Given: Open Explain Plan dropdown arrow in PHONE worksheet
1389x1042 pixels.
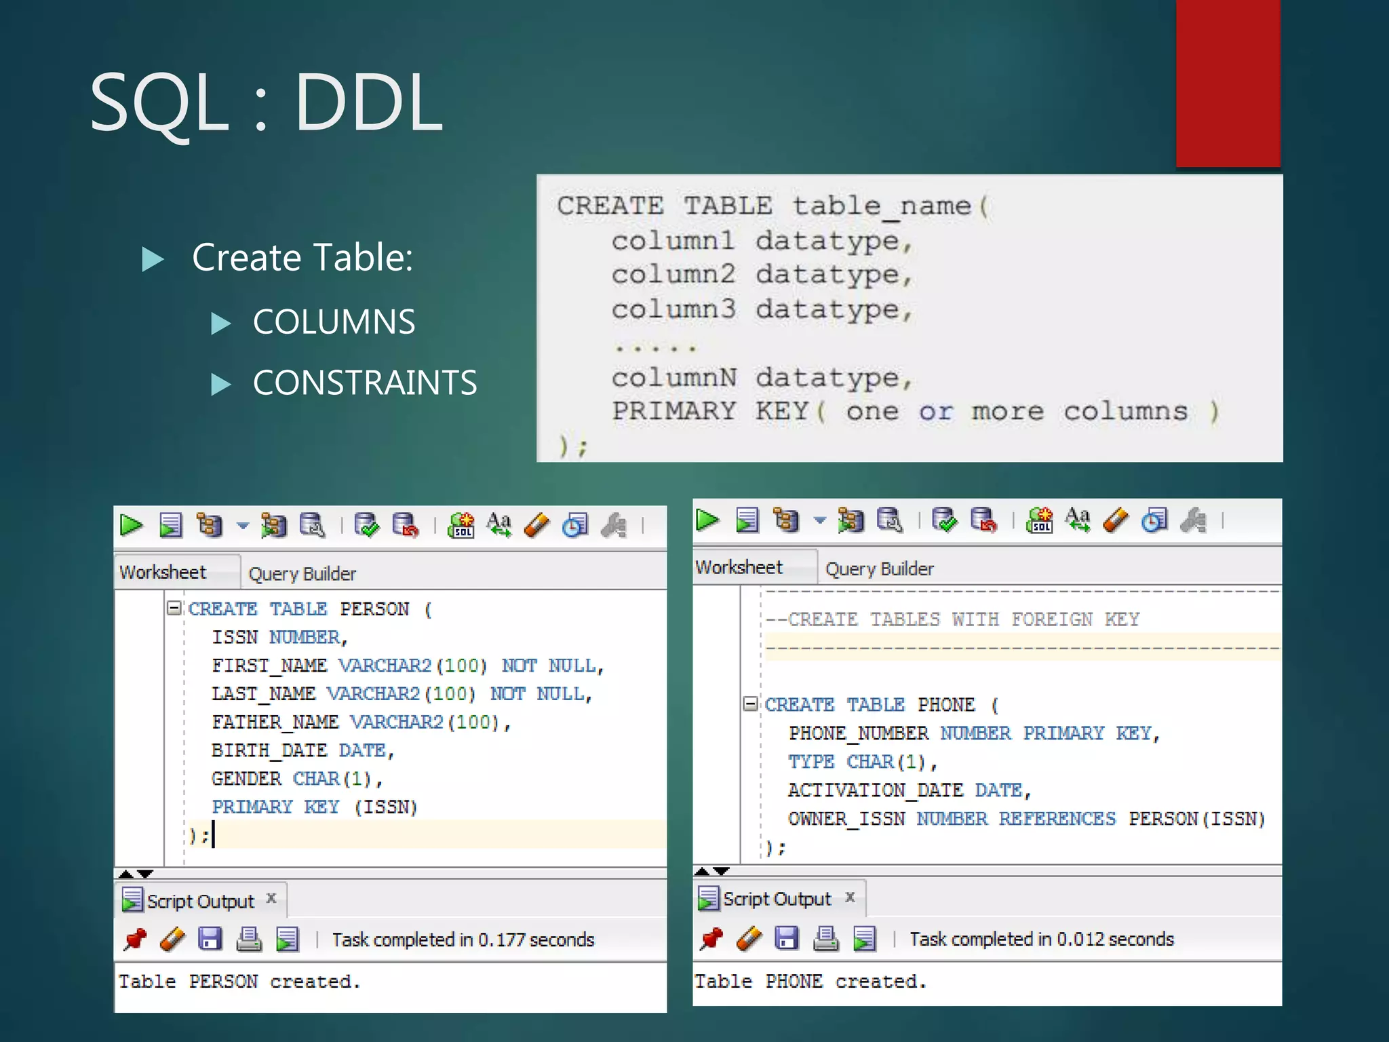Looking at the screenshot, I should 819,520.
